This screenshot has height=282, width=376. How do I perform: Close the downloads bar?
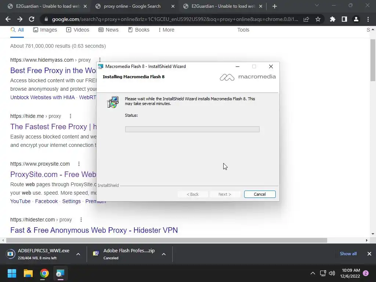(x=369, y=254)
